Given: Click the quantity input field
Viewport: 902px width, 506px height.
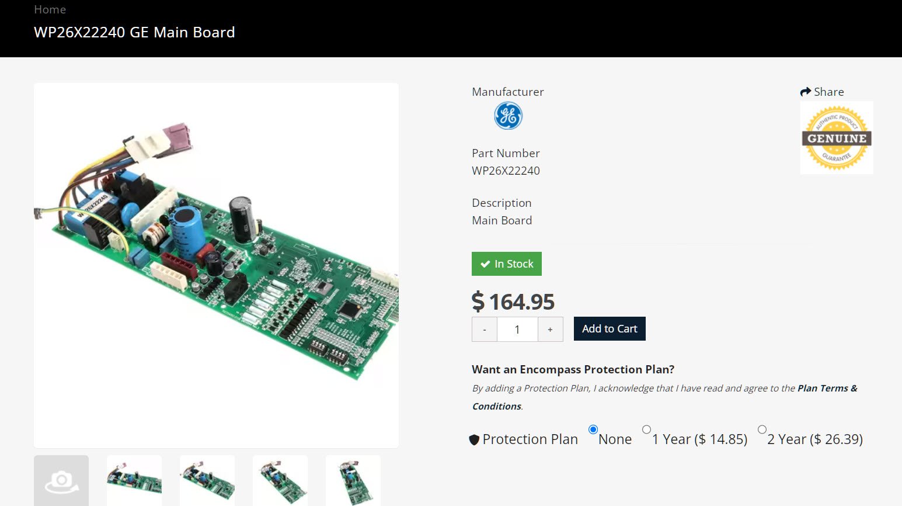Looking at the screenshot, I should [x=517, y=330].
